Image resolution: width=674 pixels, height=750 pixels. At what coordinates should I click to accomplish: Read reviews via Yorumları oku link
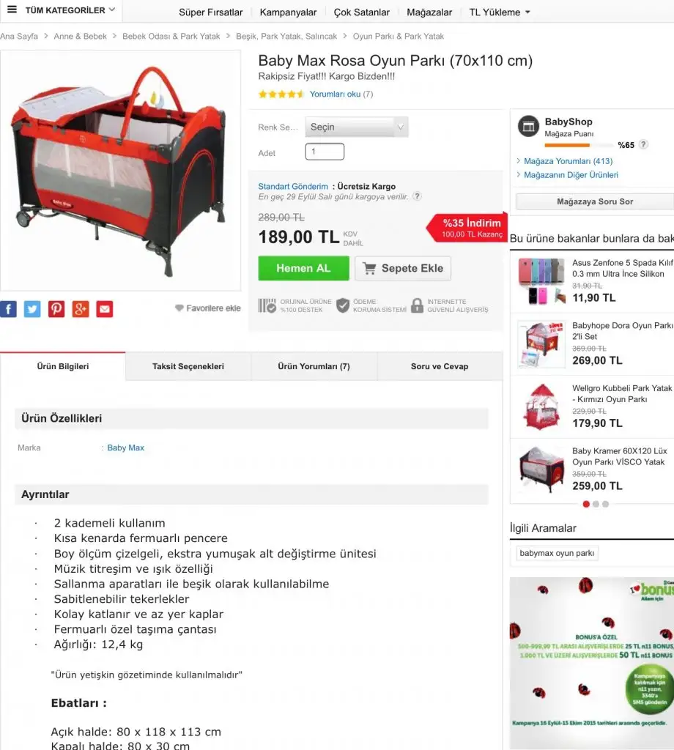tap(335, 94)
